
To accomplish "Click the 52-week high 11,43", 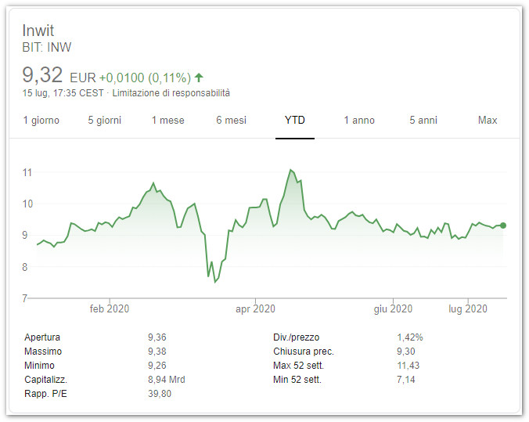I will 408,366.
